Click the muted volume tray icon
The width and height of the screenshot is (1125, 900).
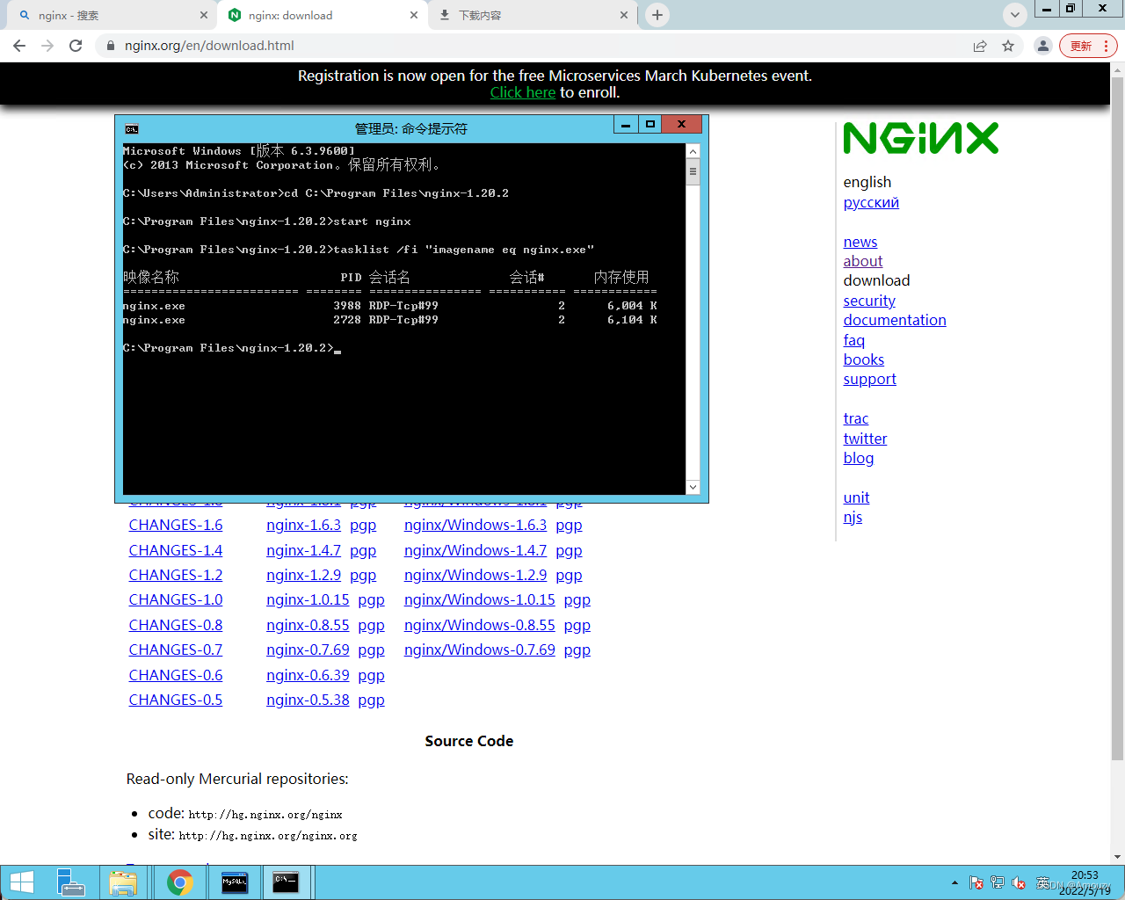tap(1020, 882)
